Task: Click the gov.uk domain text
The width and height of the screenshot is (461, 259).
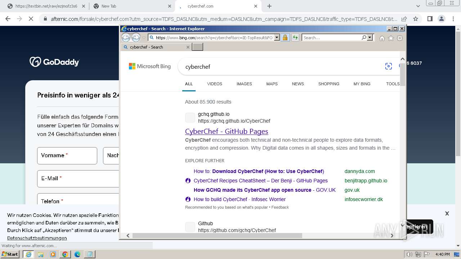Action: point(352,190)
